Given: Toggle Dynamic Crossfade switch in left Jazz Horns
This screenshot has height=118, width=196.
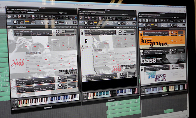Looking at the screenshot, I should (x=55, y=46).
